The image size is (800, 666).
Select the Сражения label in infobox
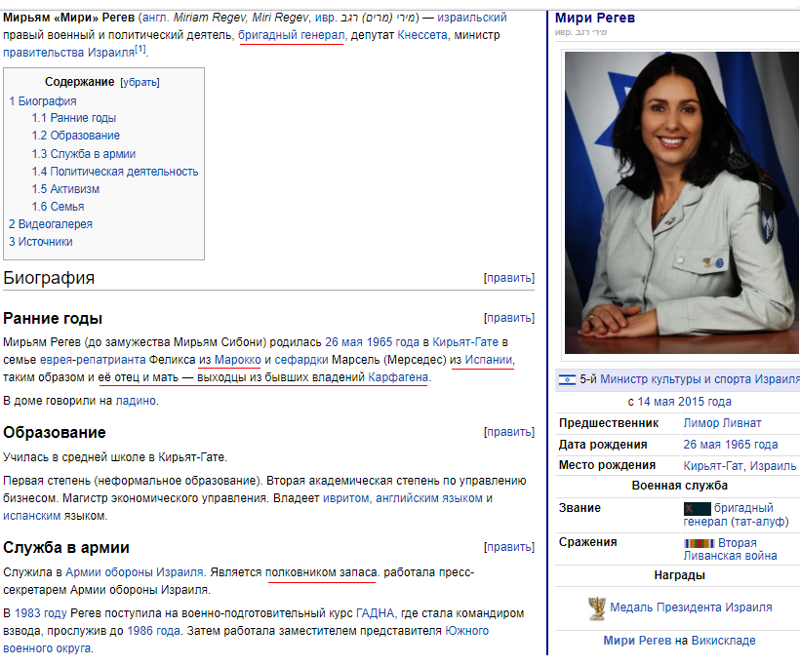[587, 542]
